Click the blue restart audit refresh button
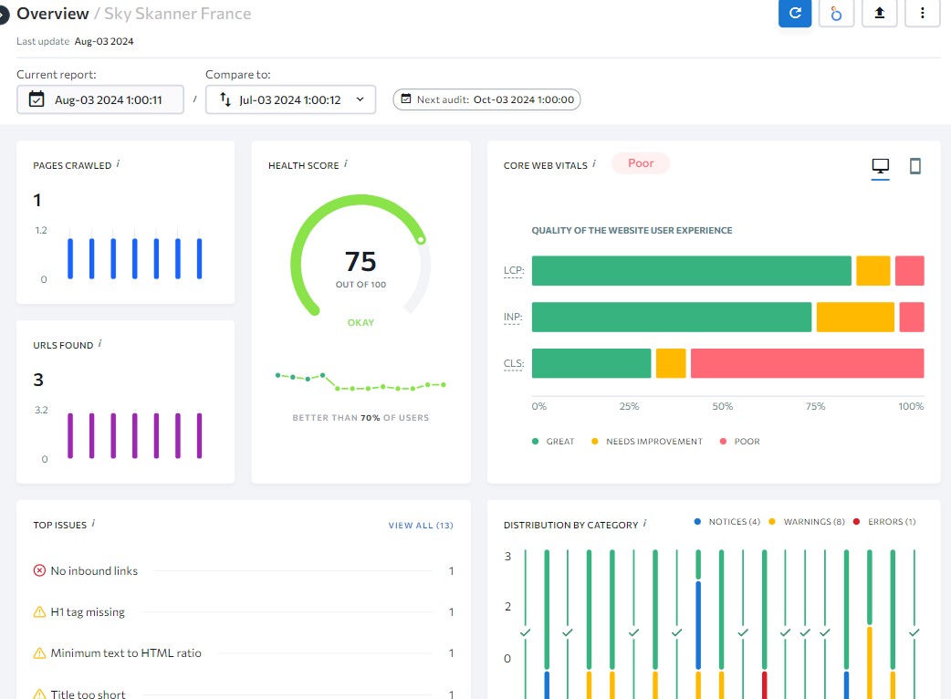Image resolution: width=951 pixels, height=699 pixels. (x=795, y=13)
